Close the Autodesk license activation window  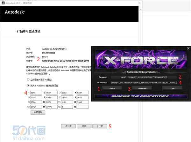139,3
